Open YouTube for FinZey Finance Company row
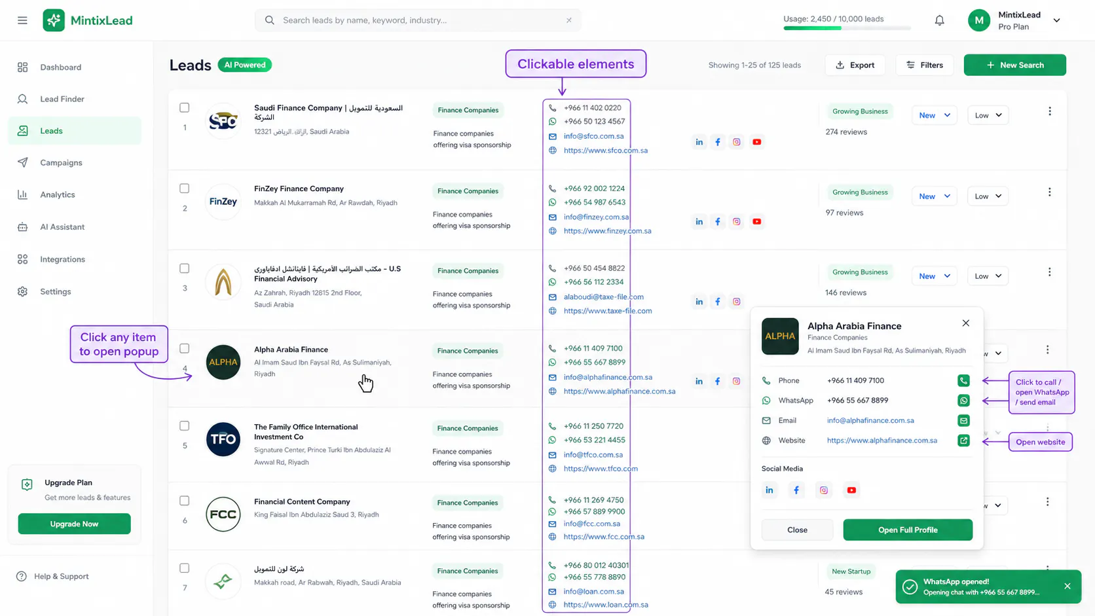Image resolution: width=1095 pixels, height=616 pixels. [x=756, y=222]
